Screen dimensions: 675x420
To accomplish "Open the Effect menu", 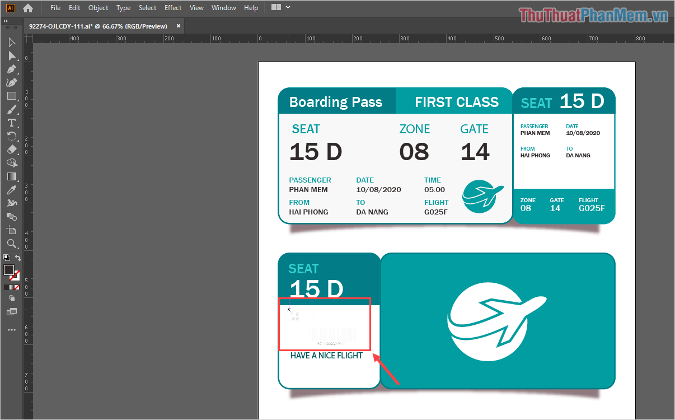I will coord(173,8).
